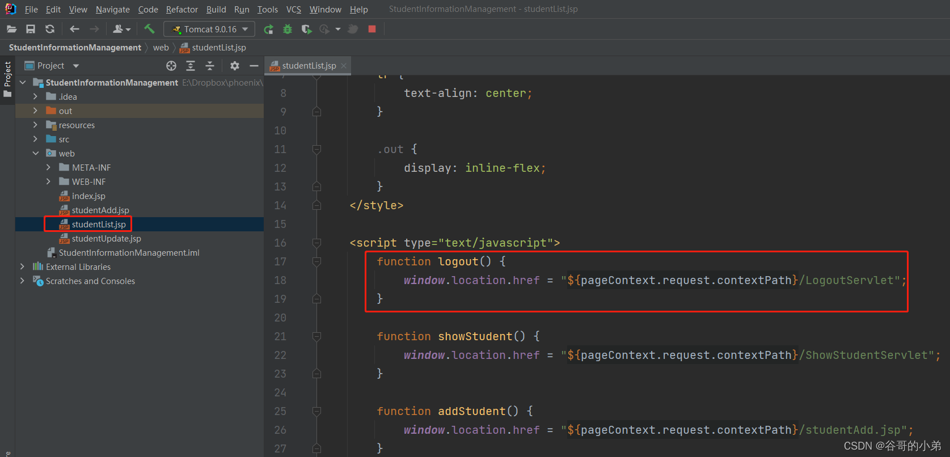Open the Tomcat 9.0.16 run configuration dropdown

(209, 29)
